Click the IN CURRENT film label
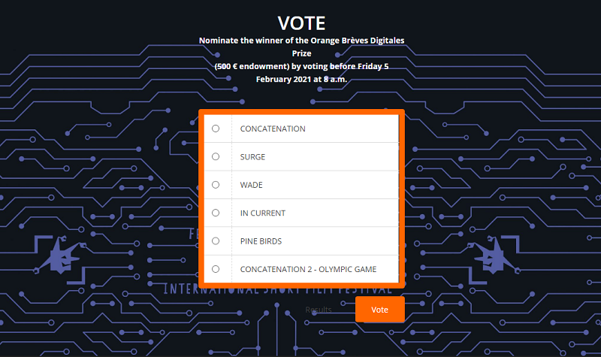Viewport: 601px width, 357px height. pos(262,213)
